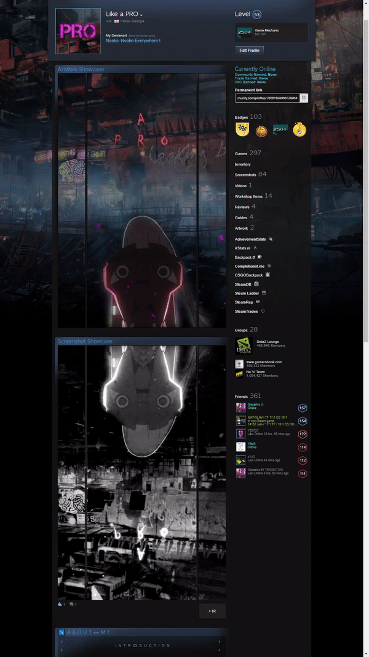Click 'Dota2 Lounge' group name text
This screenshot has width=369, height=657.
tap(268, 342)
